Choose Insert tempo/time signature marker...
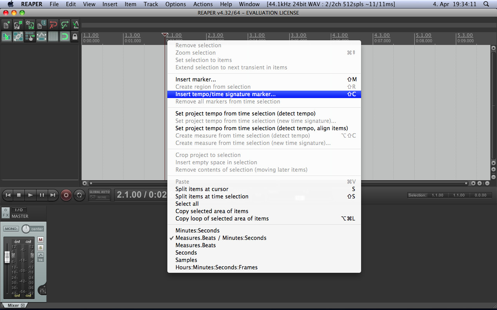 tap(264, 94)
